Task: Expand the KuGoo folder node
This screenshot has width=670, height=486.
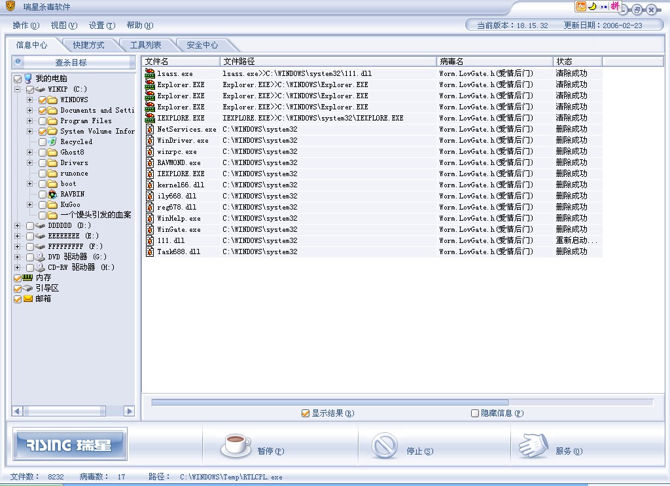Action: [30, 204]
